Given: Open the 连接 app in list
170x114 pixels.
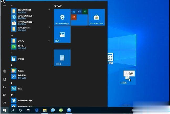Looking at the screenshot, I should [x=30, y=89].
